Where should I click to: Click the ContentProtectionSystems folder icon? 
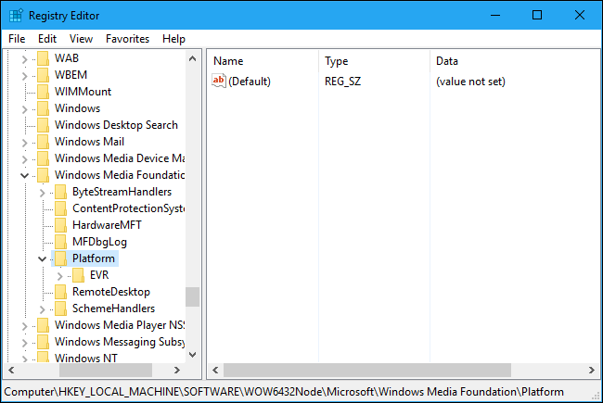click(x=60, y=208)
